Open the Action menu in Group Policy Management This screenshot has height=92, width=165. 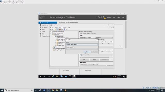[x=56, y=27]
